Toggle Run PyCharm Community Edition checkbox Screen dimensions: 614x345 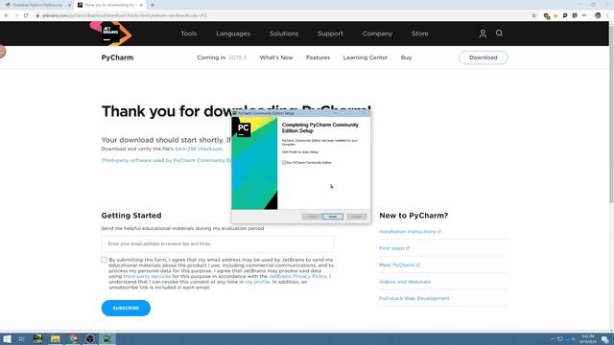click(x=284, y=162)
